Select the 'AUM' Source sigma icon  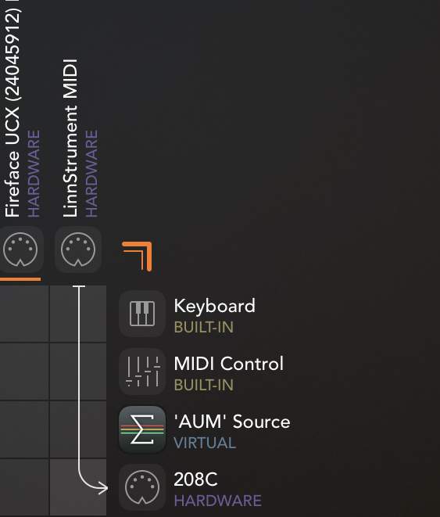tap(142, 429)
